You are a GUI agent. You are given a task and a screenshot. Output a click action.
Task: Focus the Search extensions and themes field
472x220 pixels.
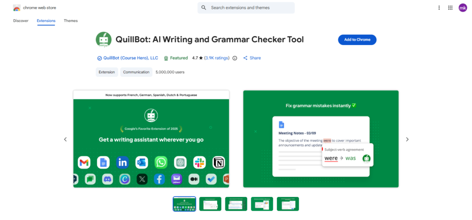point(246,8)
